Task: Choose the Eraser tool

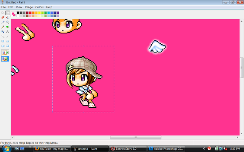Action: tap(3, 17)
